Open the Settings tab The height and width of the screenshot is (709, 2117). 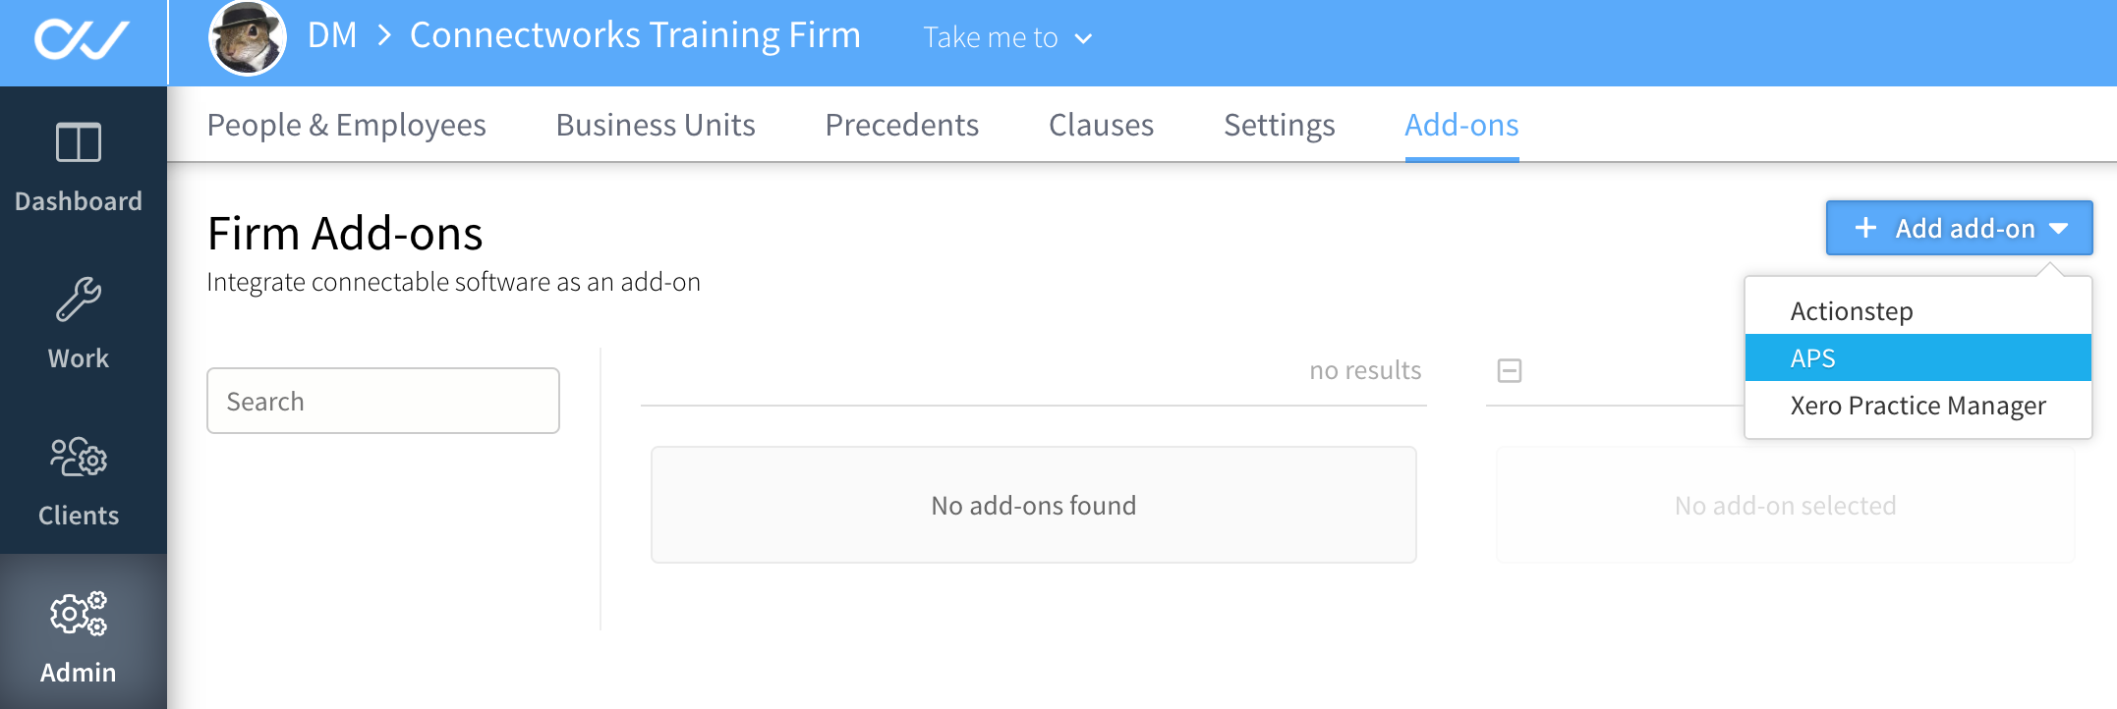tap(1280, 125)
